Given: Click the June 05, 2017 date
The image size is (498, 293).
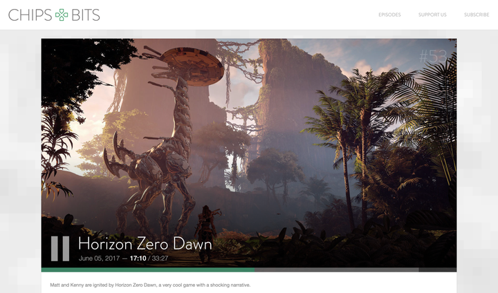Looking at the screenshot, I should (x=99, y=258).
